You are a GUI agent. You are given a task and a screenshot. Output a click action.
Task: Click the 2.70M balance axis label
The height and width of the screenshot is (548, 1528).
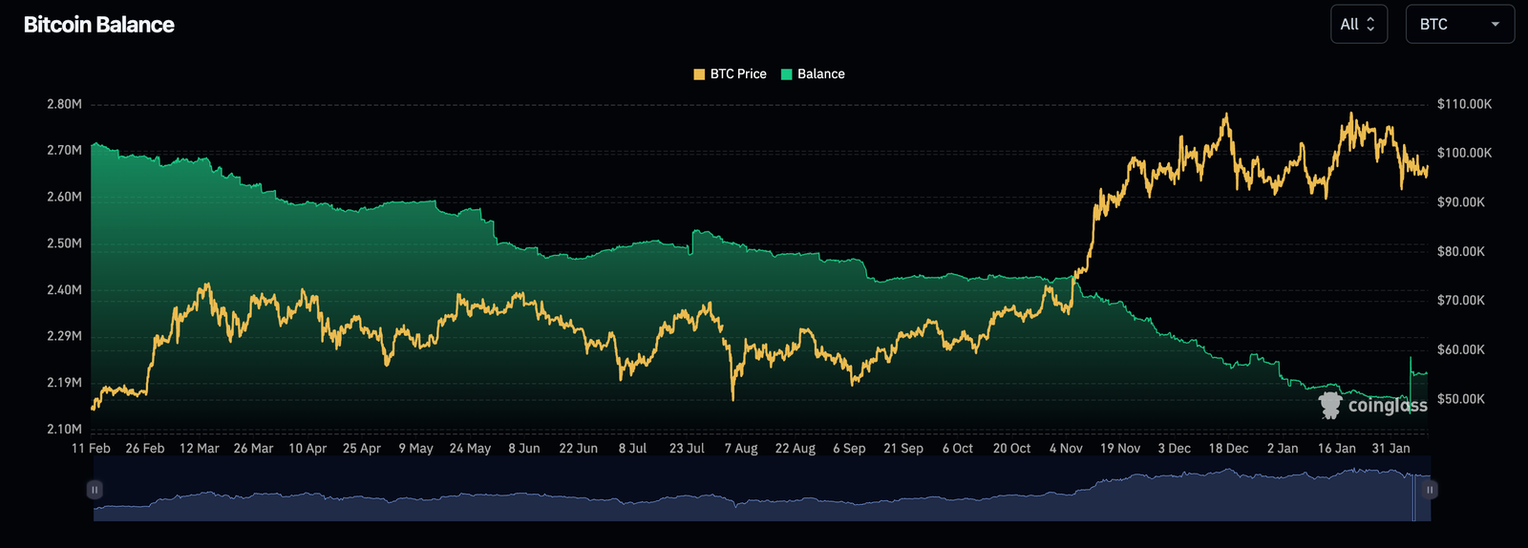[x=64, y=150]
